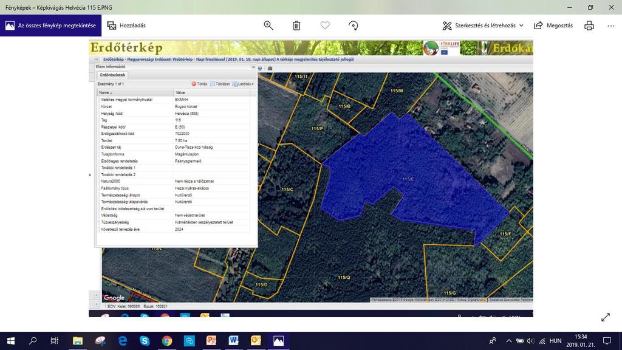Click the Táblázat button in info panel

pos(220,84)
